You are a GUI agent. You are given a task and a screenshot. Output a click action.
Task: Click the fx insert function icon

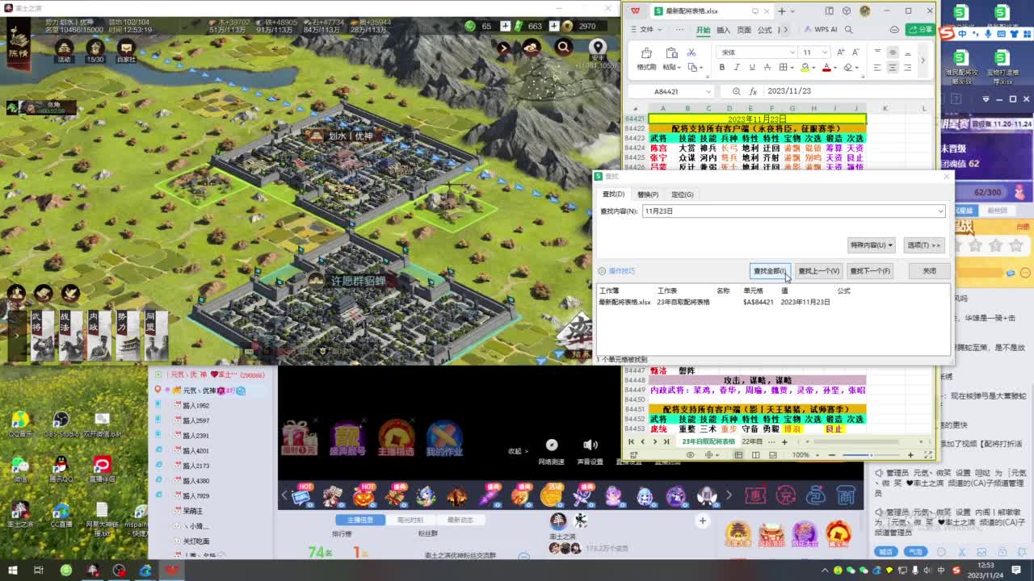pyautogui.click(x=753, y=91)
